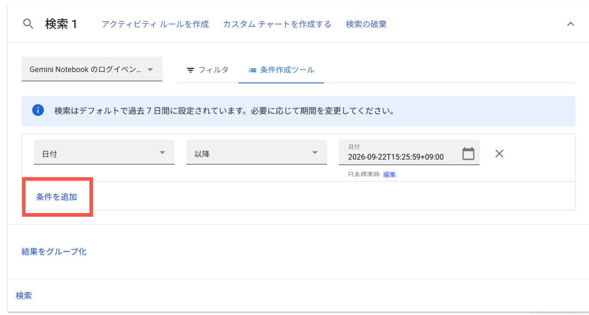This screenshot has width=589, height=315.
Task: Open アクティビティ ルールを作成 link
Action: point(155,24)
